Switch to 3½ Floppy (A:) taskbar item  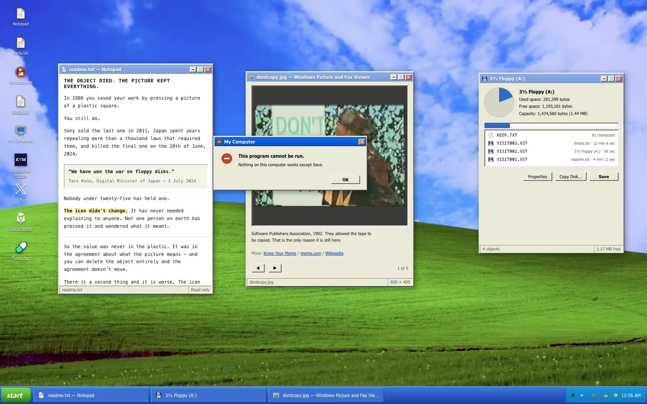[209, 396]
